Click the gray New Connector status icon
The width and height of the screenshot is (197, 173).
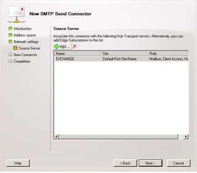pos(10,55)
